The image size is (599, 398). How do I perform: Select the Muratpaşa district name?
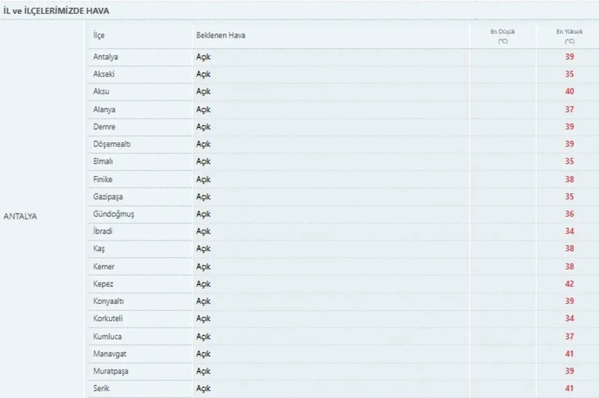click(x=110, y=371)
